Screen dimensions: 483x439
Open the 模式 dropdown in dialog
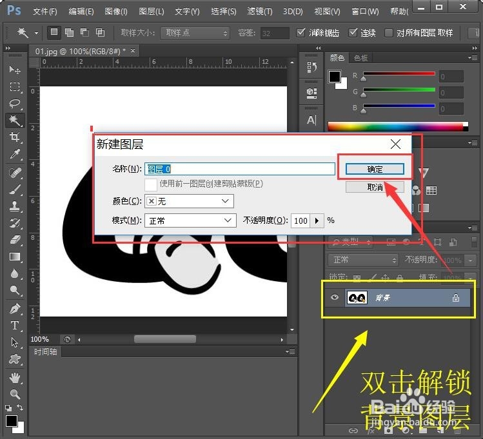pos(190,220)
